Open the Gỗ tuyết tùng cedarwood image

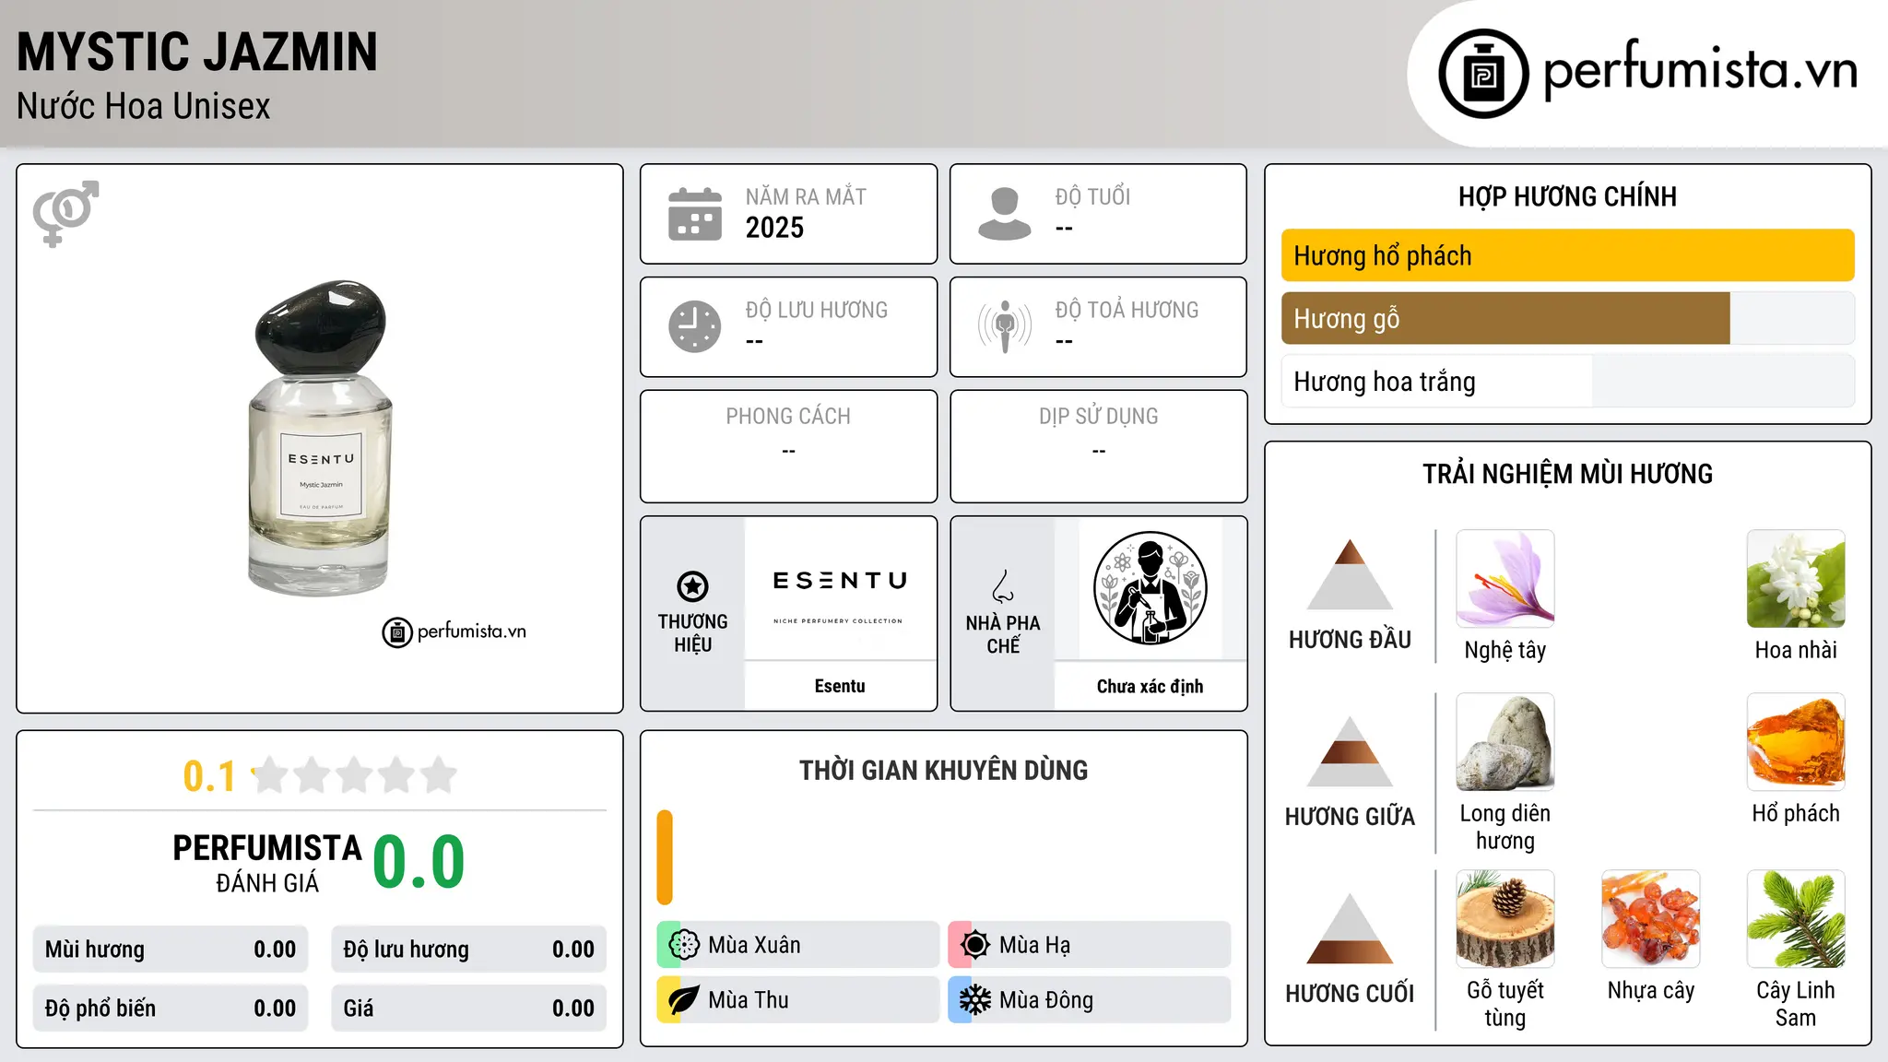tap(1505, 919)
